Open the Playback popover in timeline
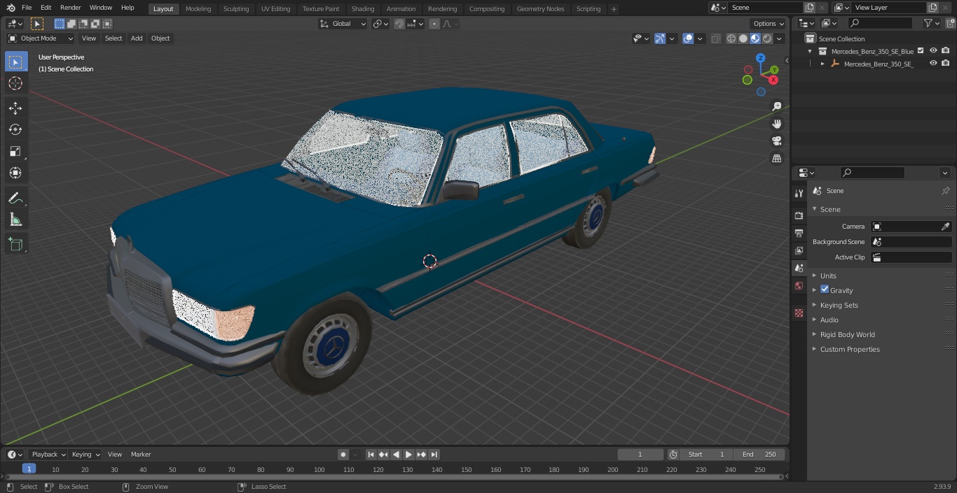 (48, 455)
